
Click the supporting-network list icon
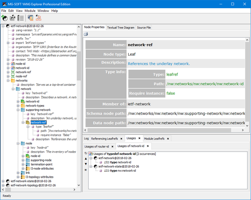(23, 110)
